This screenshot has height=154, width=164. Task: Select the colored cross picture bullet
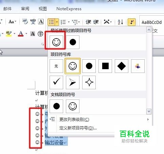click(138, 66)
